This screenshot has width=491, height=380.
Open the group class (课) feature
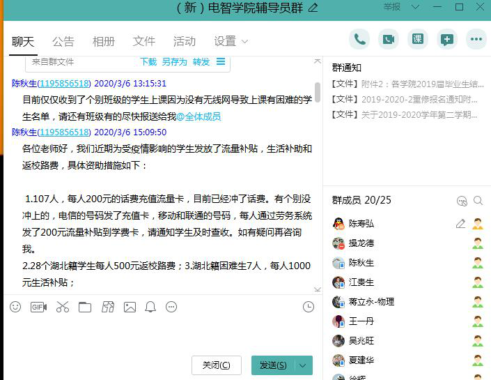418,39
